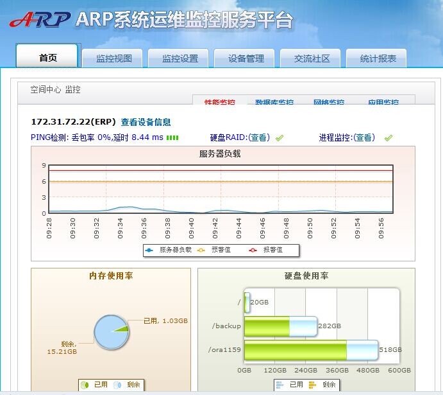The width and height of the screenshot is (443, 395).
Task: Open the 监控视图 tab
Action: (114, 58)
